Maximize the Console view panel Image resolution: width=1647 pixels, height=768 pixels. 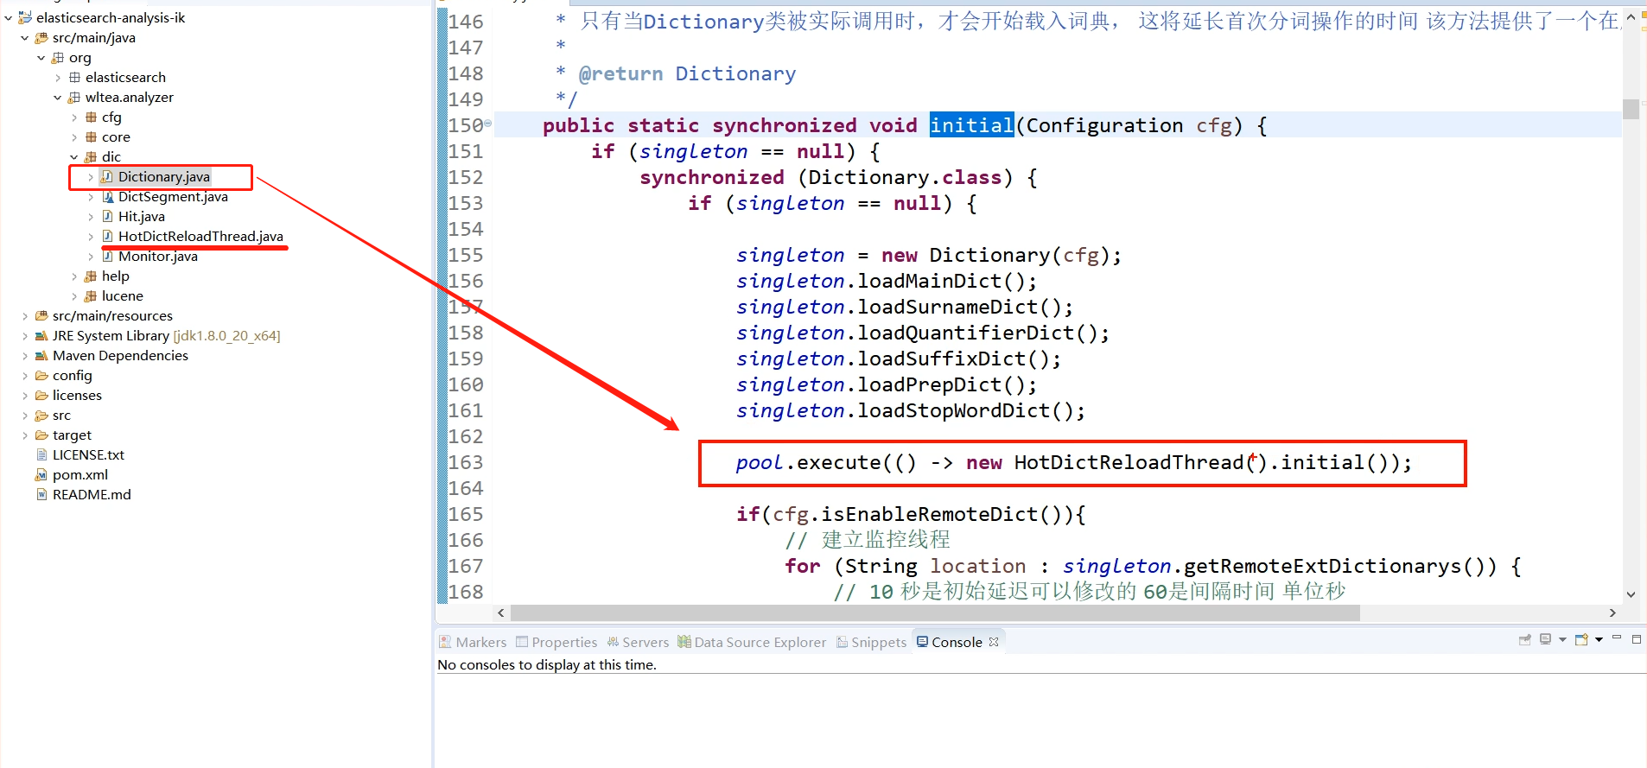[x=1636, y=639]
